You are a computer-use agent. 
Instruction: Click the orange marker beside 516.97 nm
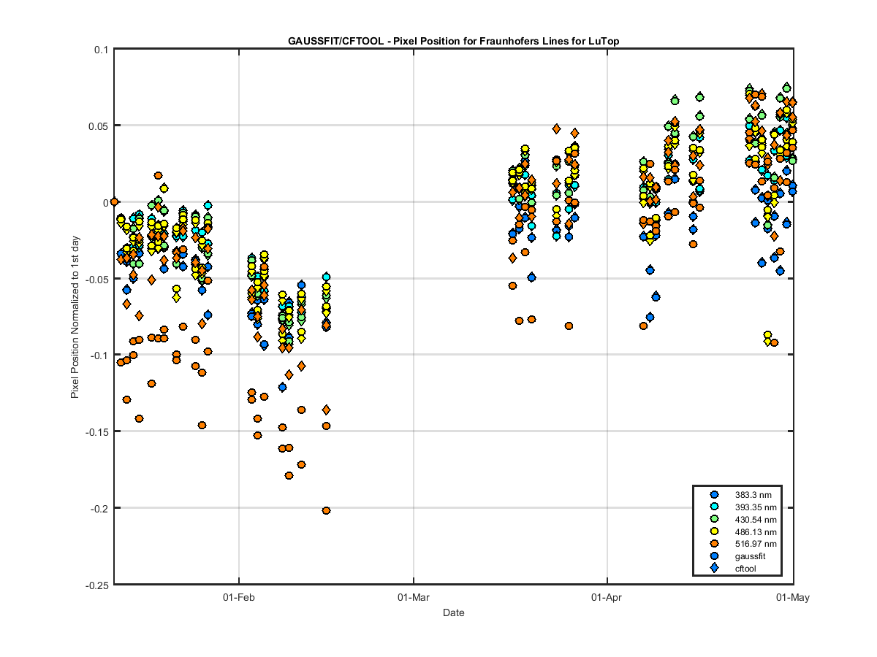point(714,544)
